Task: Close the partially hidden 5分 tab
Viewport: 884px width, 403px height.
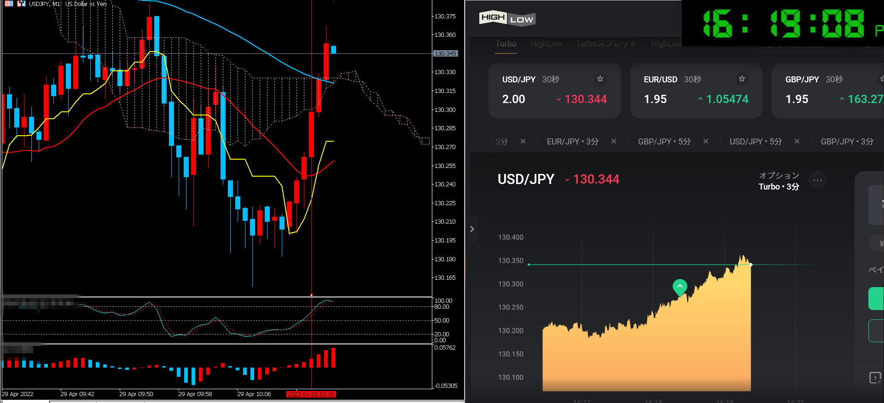Action: coord(523,141)
